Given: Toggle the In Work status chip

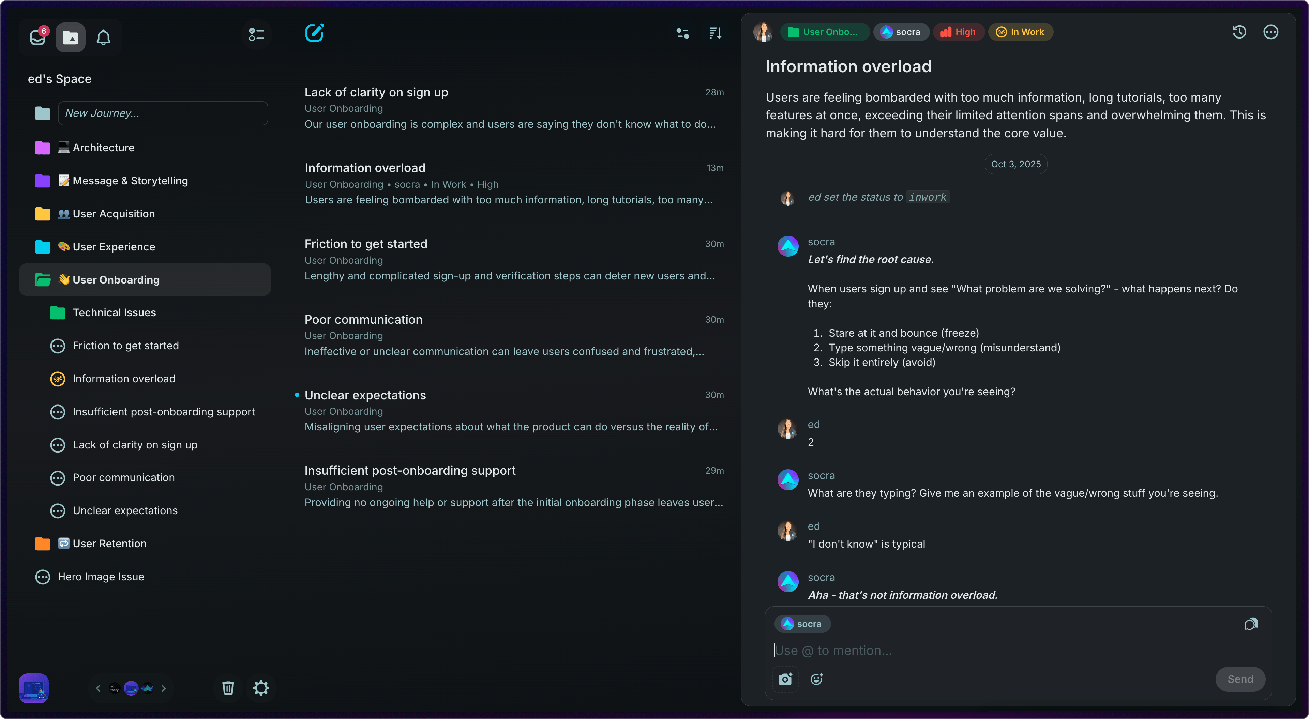Looking at the screenshot, I should [1020, 32].
